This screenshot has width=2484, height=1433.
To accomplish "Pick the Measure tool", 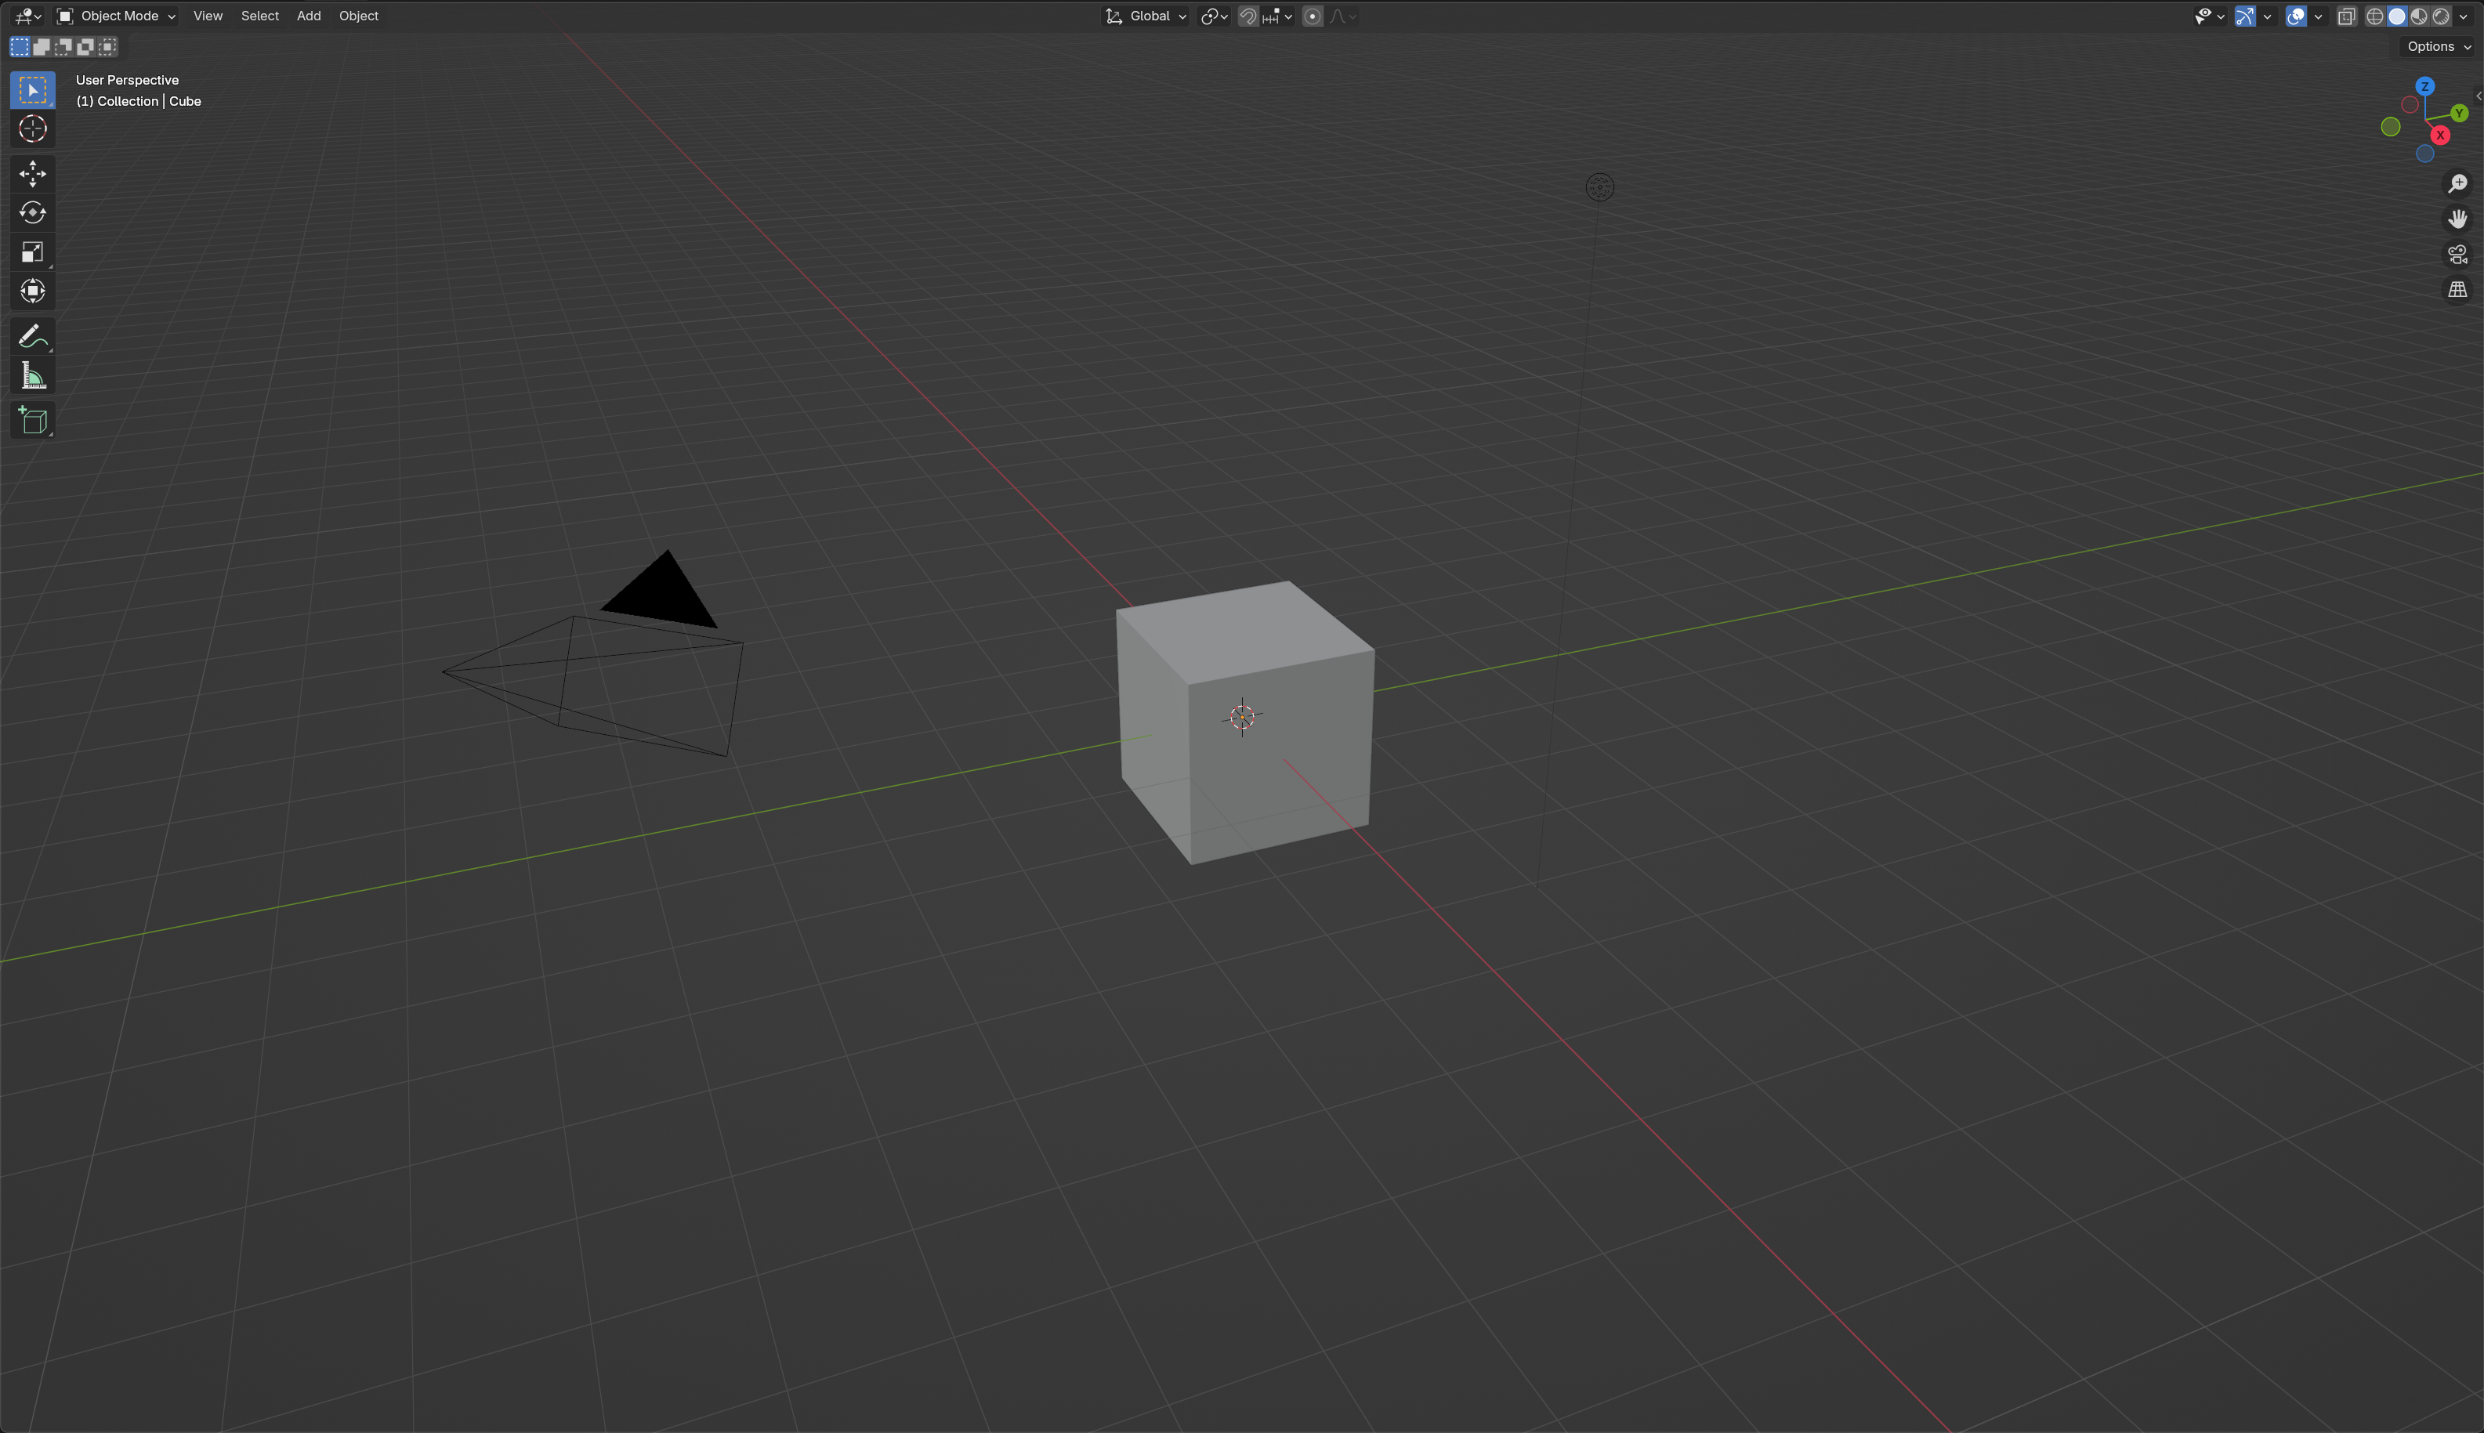I will click(x=32, y=376).
